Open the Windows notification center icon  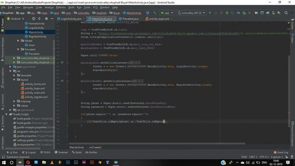pos(288,162)
